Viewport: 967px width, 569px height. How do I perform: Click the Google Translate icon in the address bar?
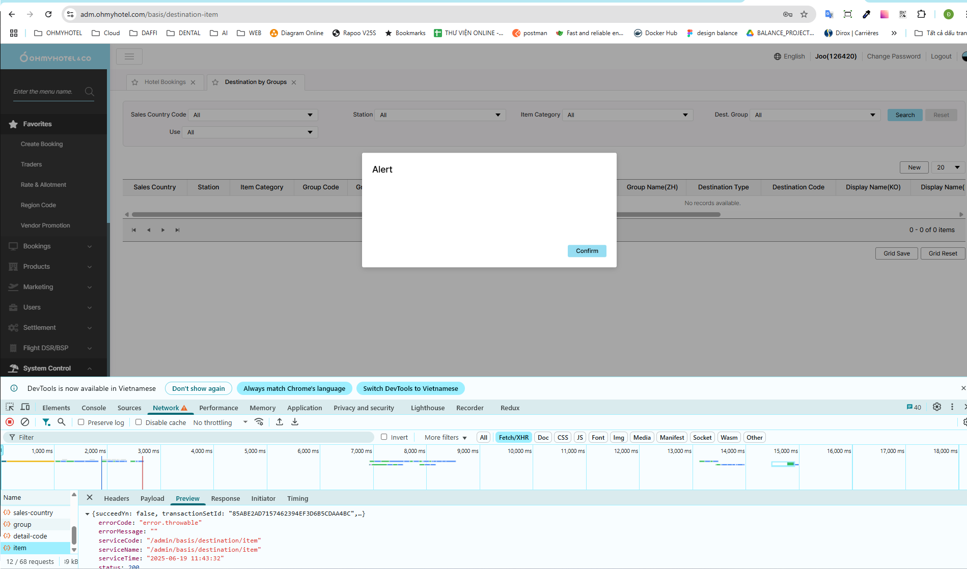tap(829, 14)
